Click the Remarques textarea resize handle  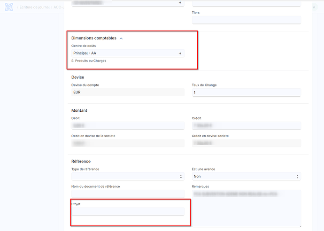pos(299,225)
